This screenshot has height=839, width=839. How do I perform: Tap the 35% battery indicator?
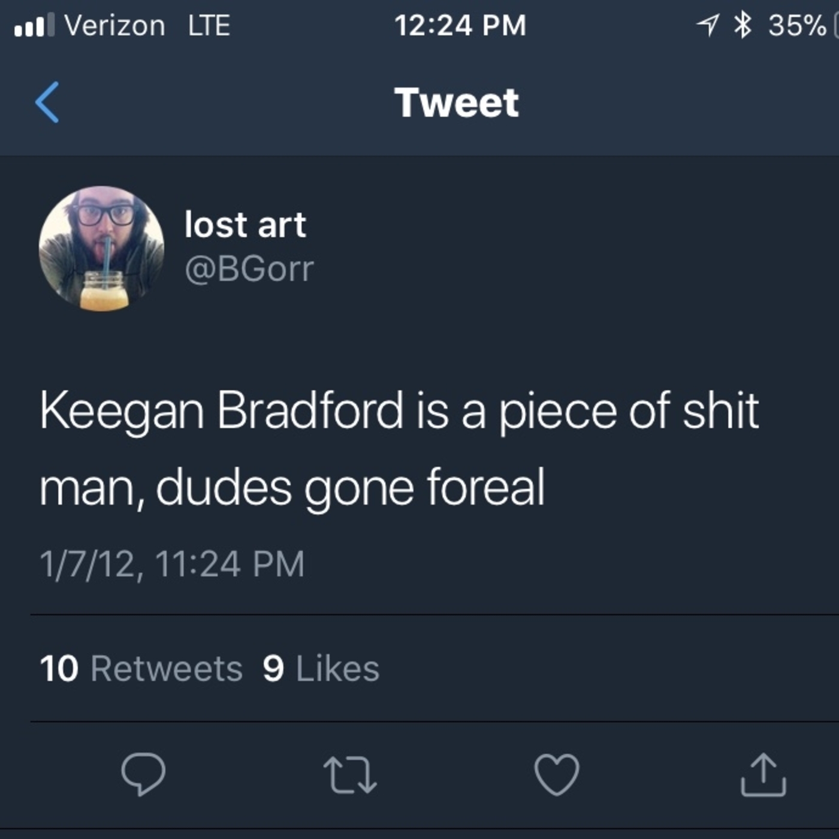(x=797, y=25)
